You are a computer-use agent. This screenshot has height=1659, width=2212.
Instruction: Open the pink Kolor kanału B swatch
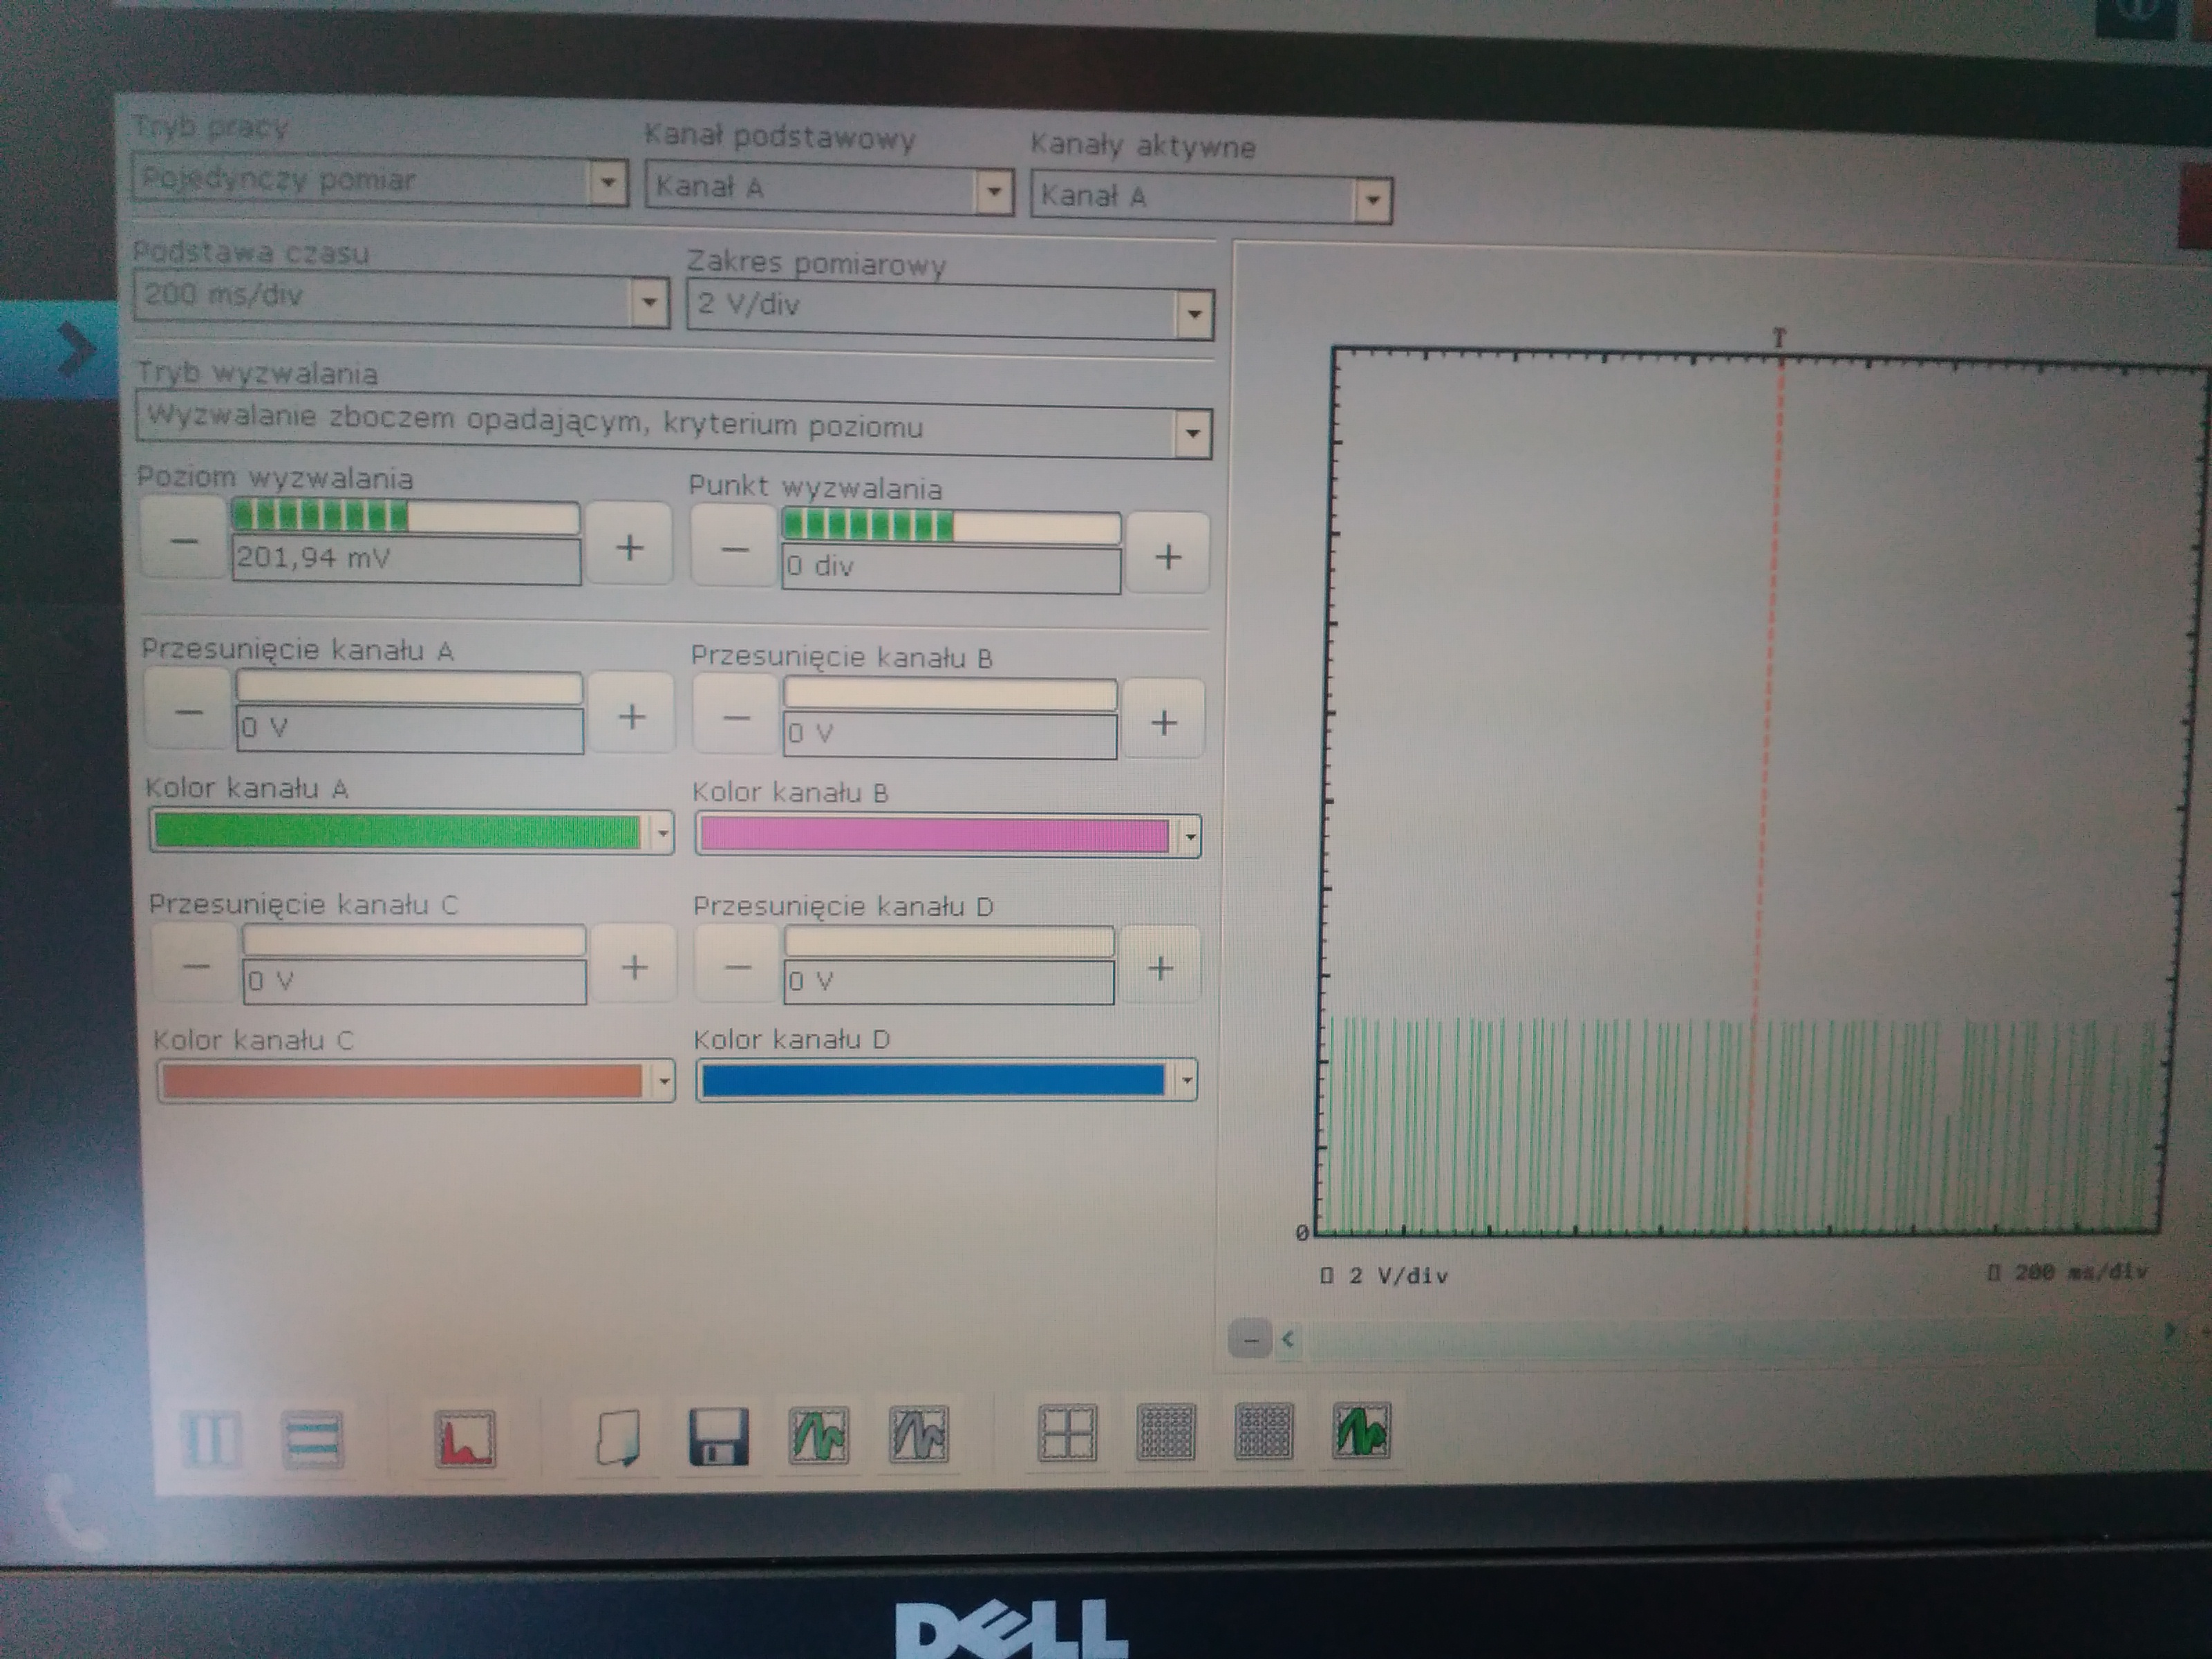[935, 836]
